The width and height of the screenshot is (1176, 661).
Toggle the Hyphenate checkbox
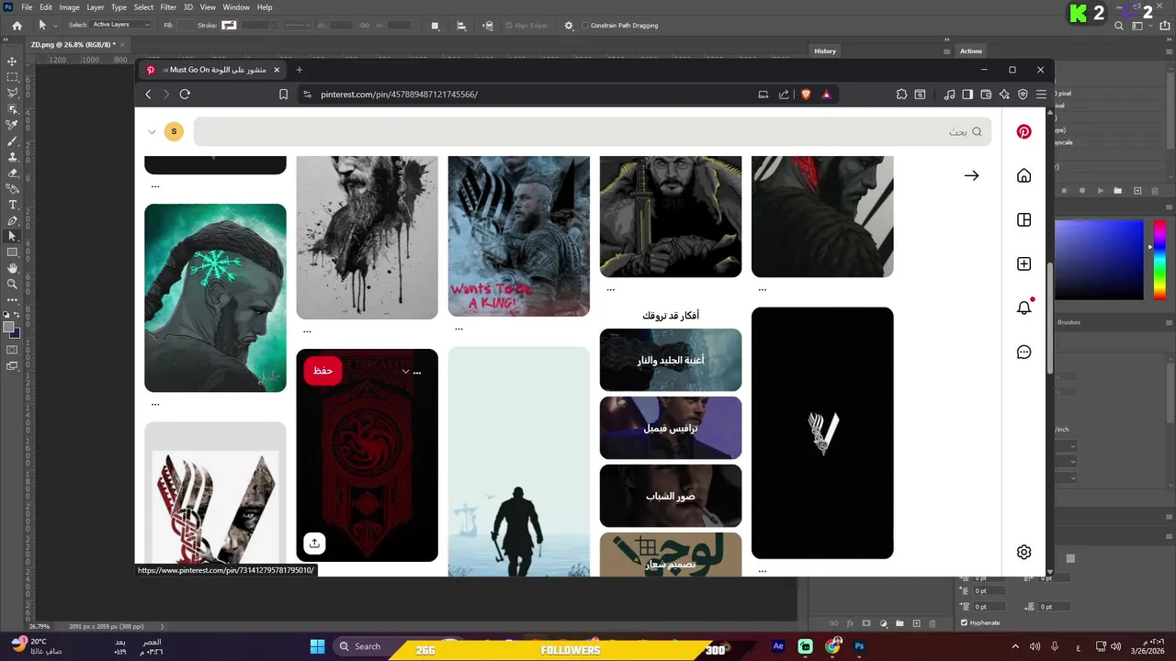click(x=964, y=622)
